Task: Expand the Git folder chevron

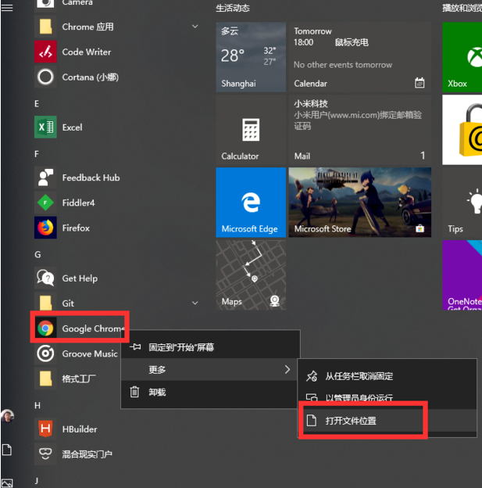Action: 195,303
